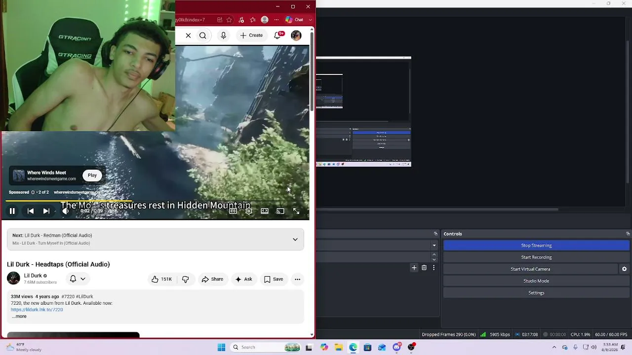Like the Headtaps video
This screenshot has height=355, width=632.
[x=162, y=280]
